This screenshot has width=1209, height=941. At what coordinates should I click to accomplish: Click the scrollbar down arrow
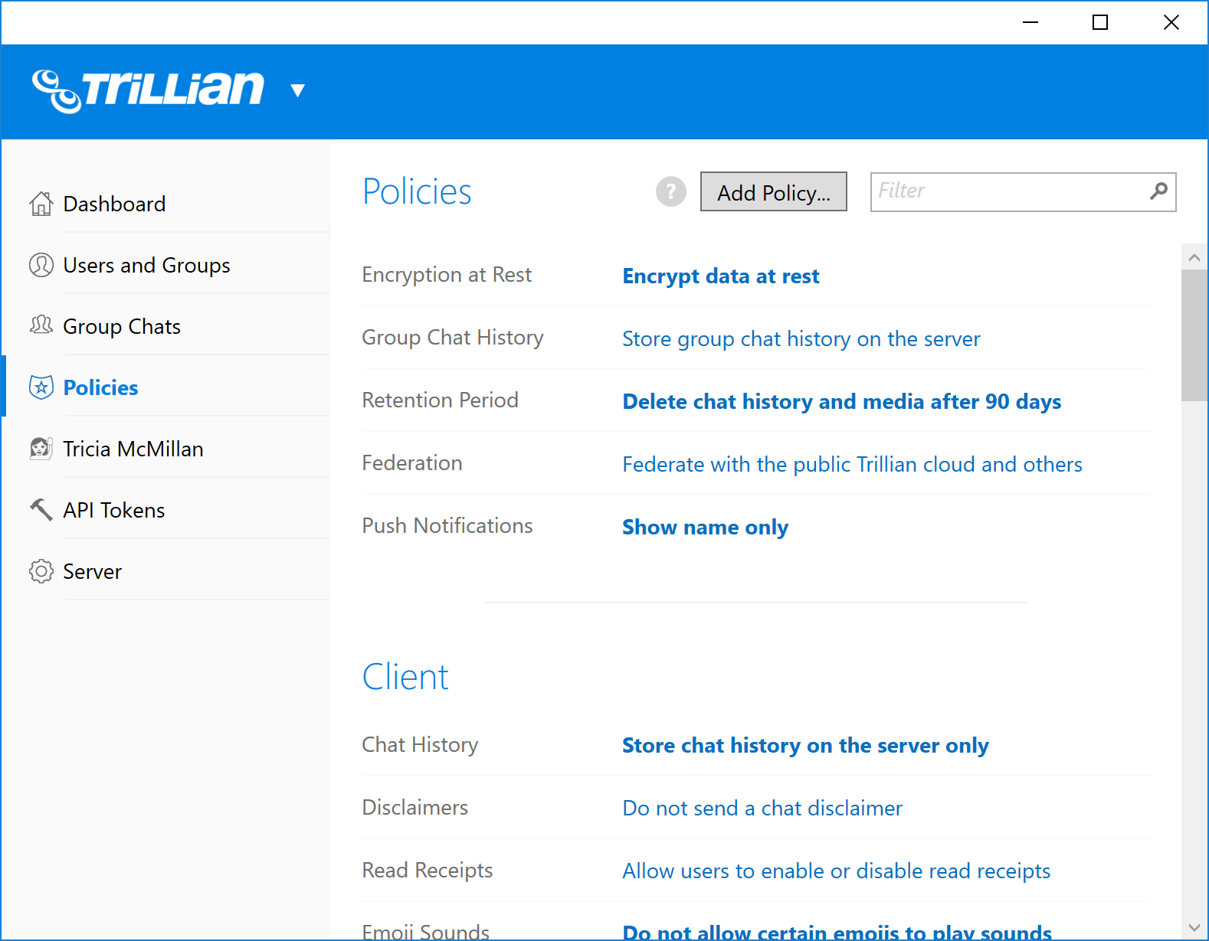(1194, 927)
